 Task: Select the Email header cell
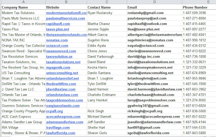click(155, 7)
